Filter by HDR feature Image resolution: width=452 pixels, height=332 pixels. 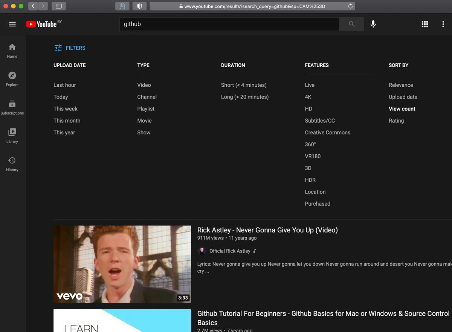[310, 180]
